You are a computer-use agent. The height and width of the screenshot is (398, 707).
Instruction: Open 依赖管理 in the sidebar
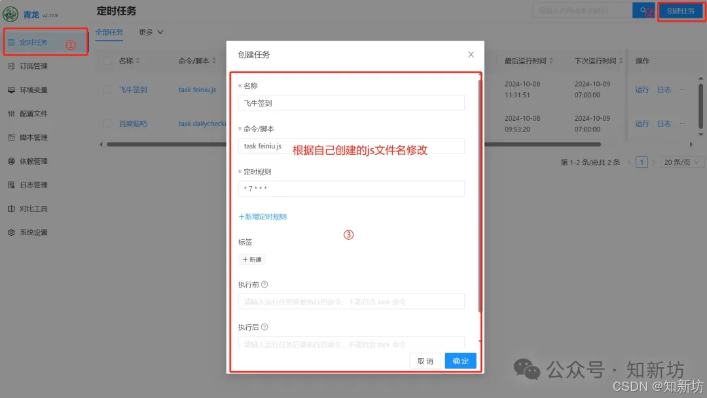coord(34,161)
